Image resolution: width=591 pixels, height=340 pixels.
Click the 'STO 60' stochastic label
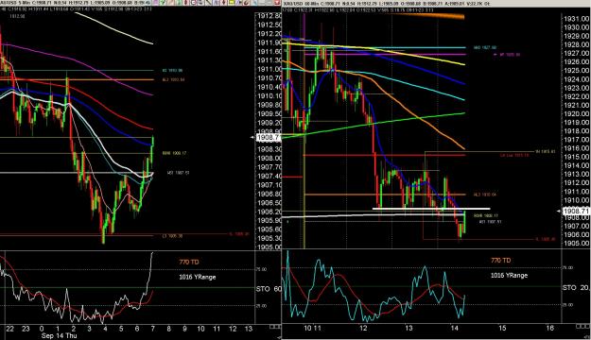tap(269, 289)
